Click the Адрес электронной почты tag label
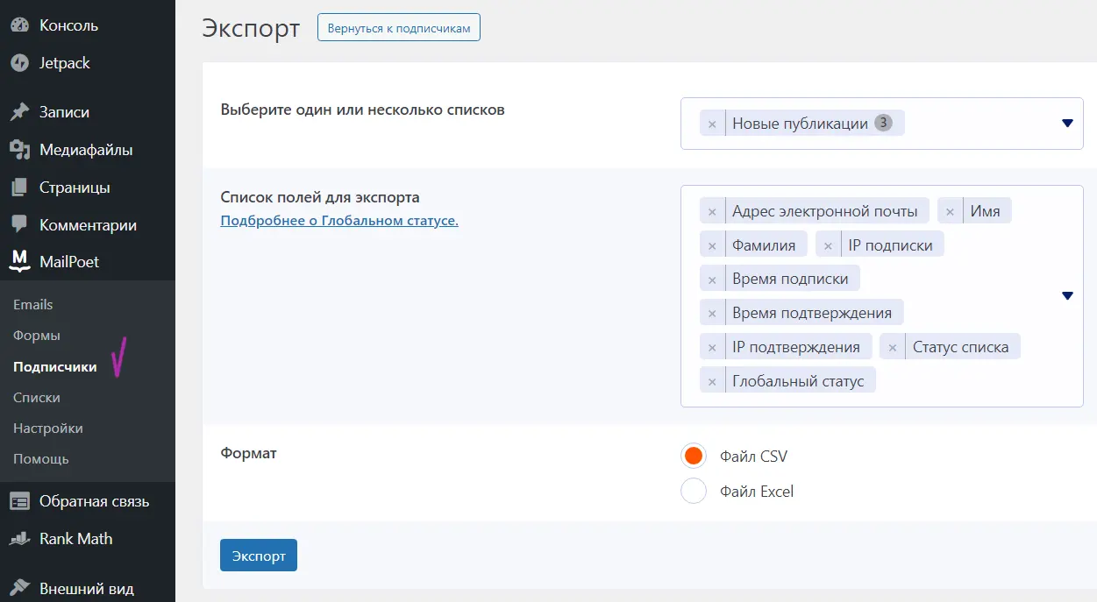 (825, 212)
